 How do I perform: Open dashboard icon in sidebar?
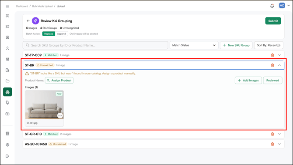[7, 16]
